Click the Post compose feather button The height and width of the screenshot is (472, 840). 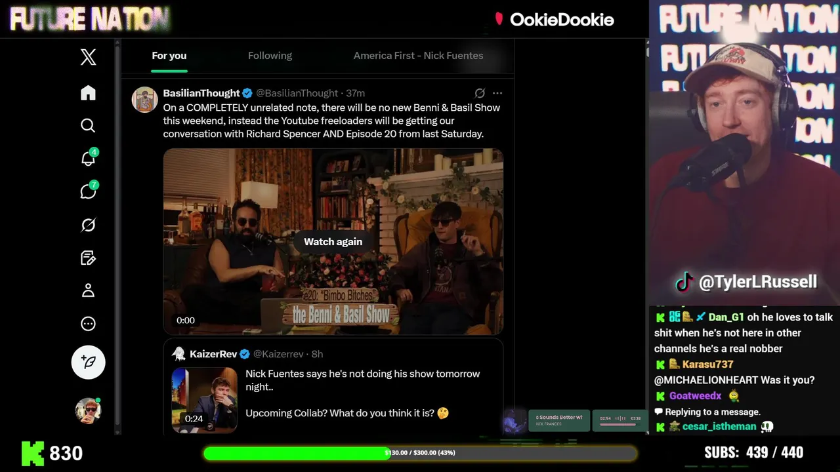(88, 362)
